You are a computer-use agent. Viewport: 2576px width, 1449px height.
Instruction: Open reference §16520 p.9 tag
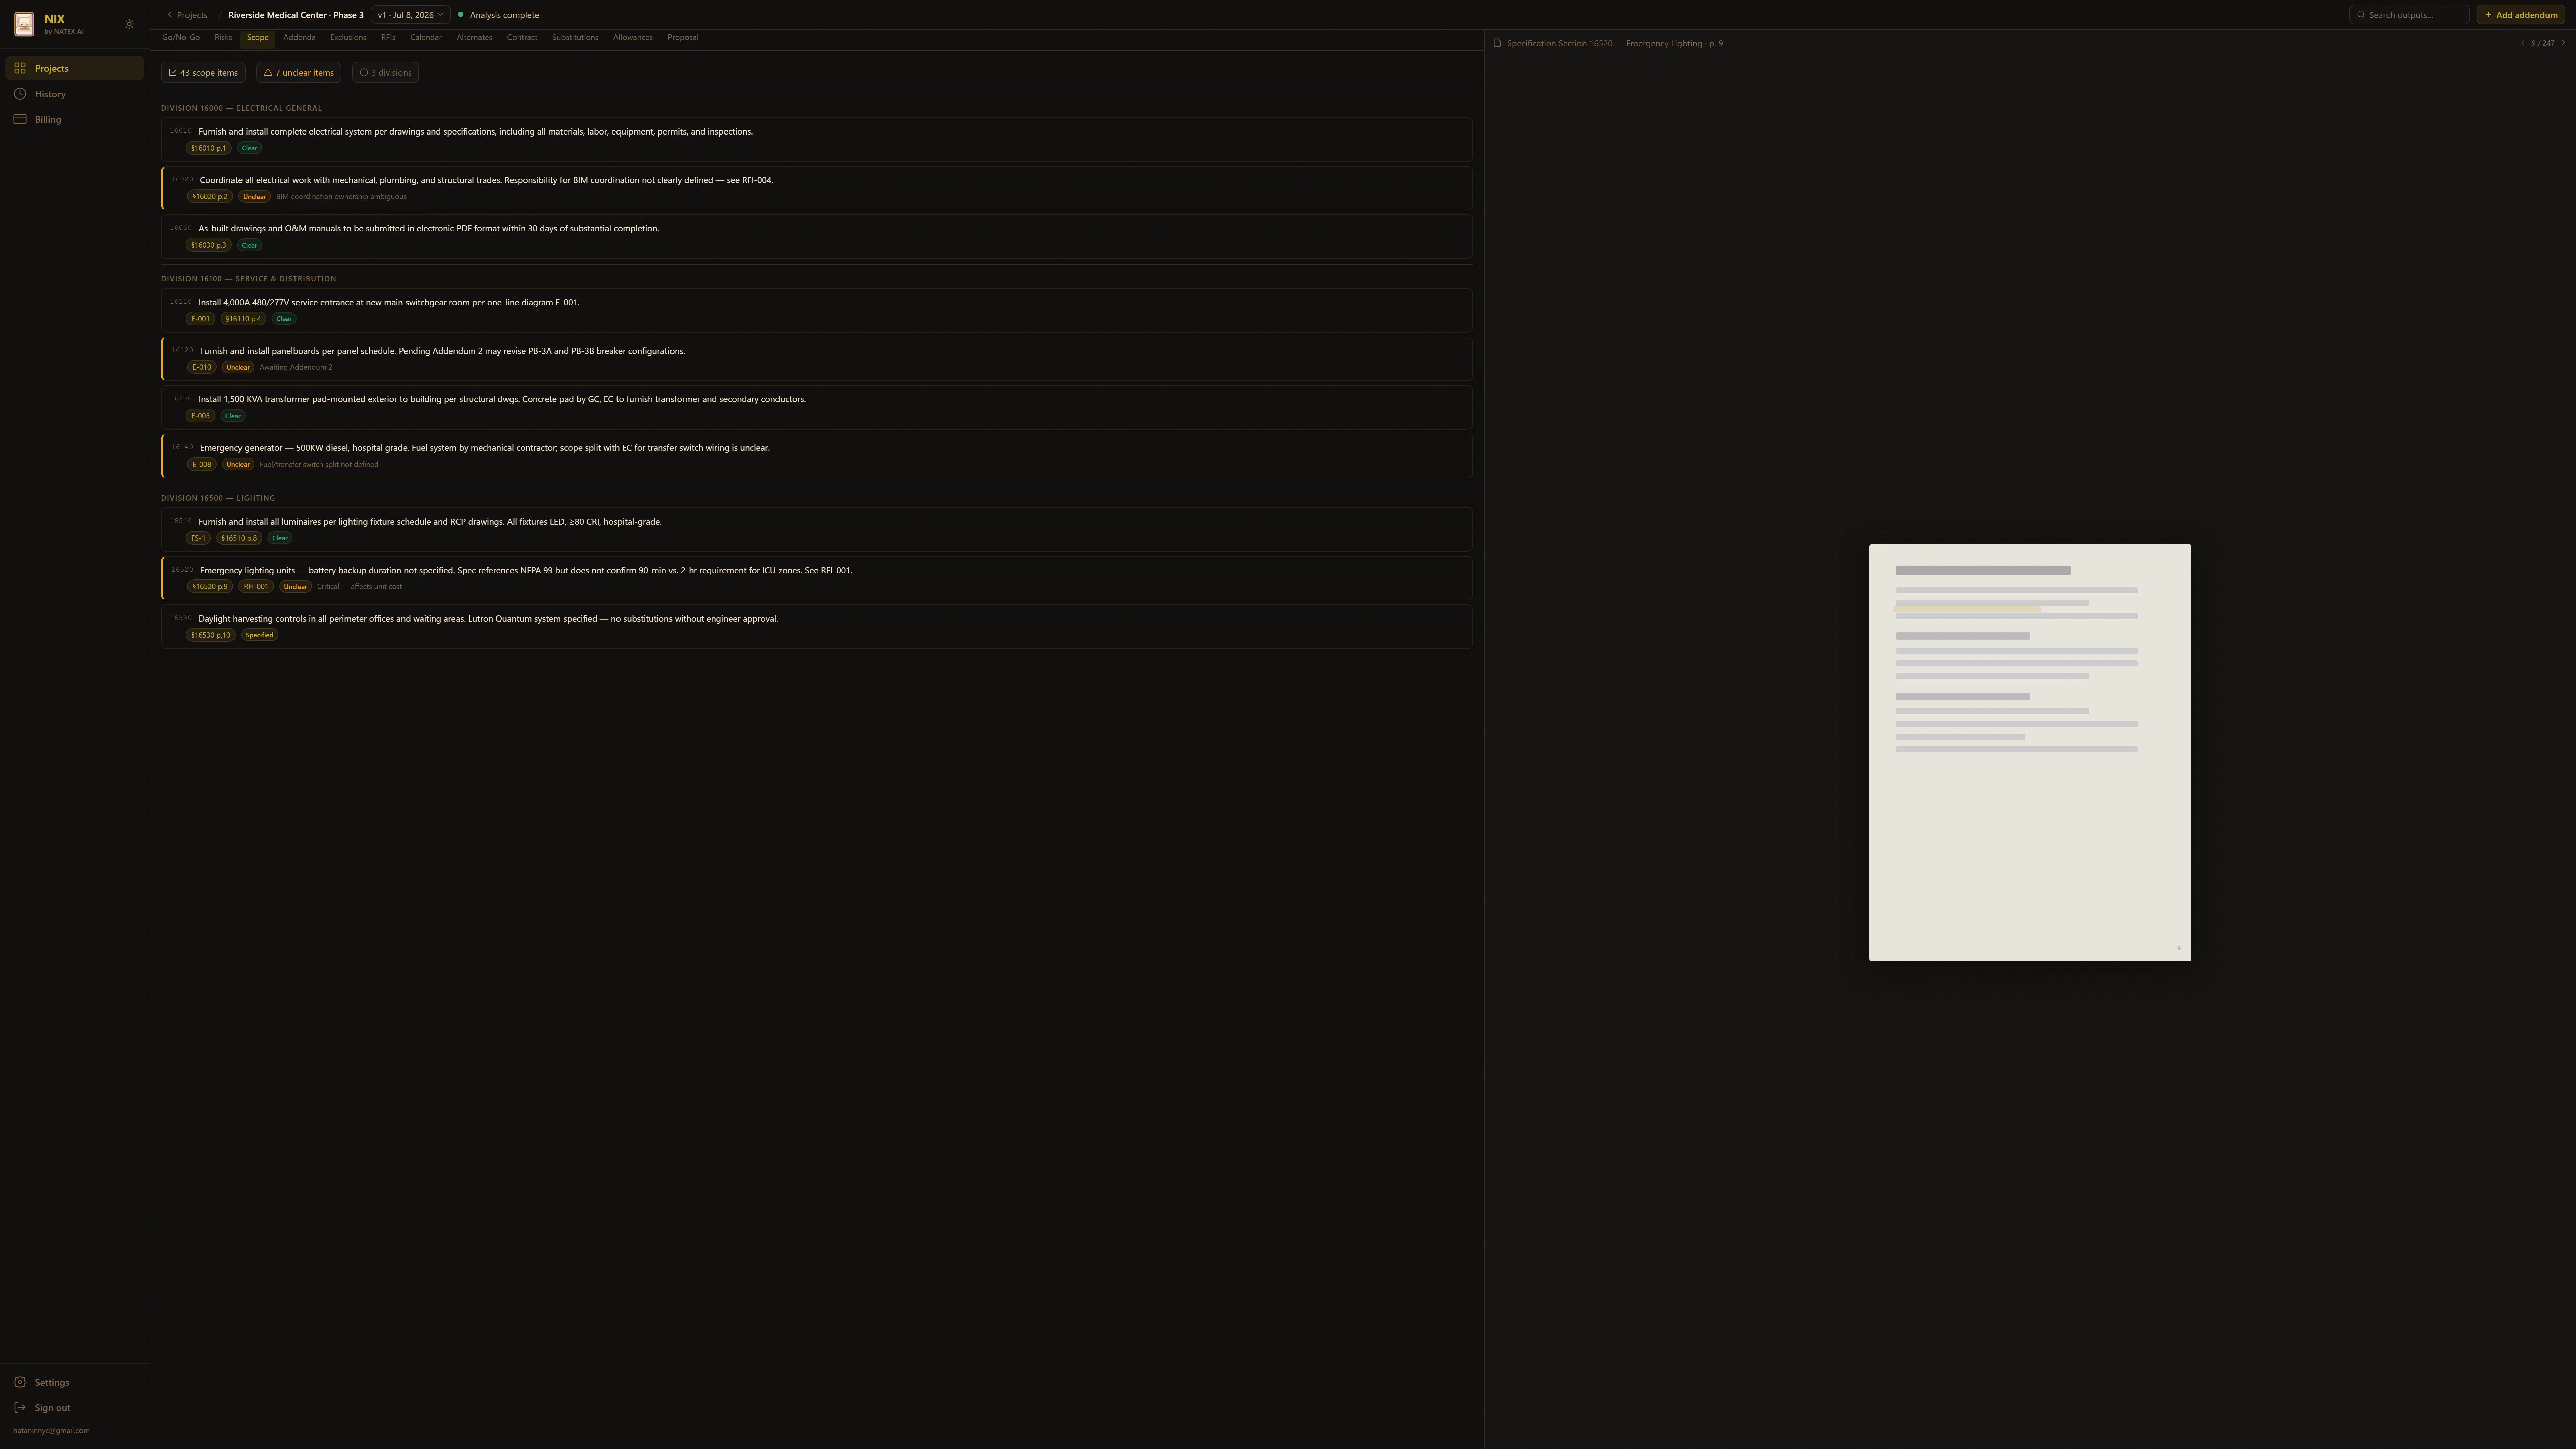click(x=210, y=587)
